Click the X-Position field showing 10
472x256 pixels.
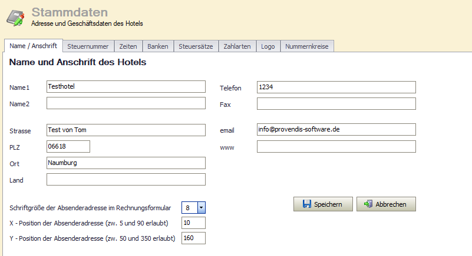coord(193,223)
